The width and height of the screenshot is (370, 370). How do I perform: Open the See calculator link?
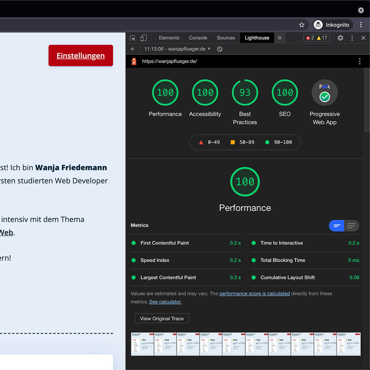tap(165, 302)
